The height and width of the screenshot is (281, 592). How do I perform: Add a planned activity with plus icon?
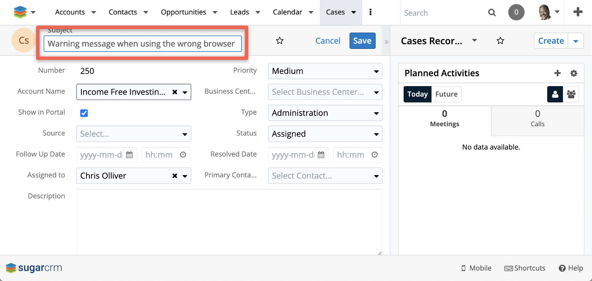coord(557,73)
